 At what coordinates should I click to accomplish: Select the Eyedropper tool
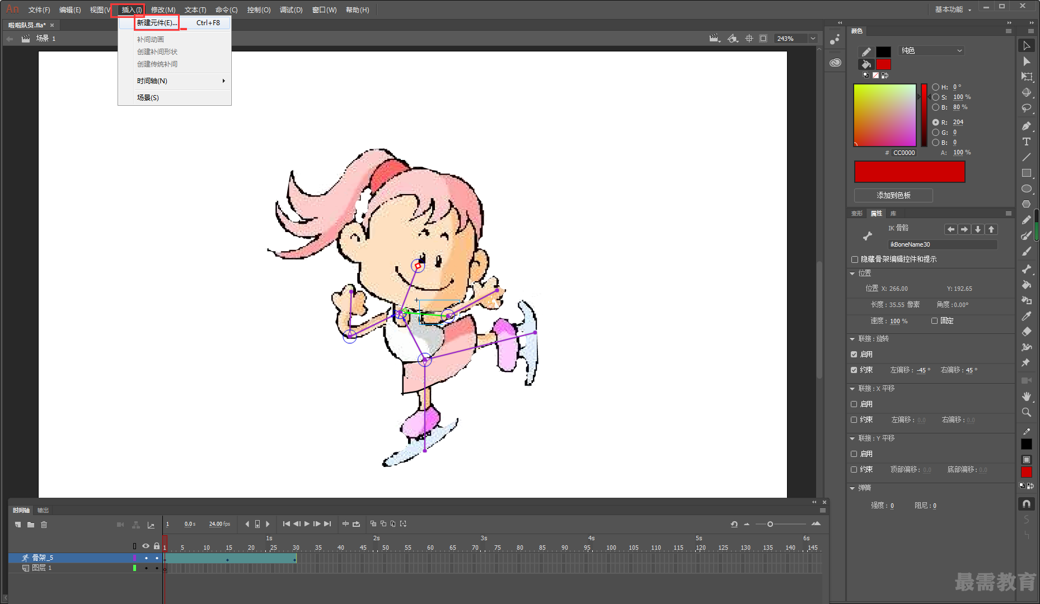tap(1026, 316)
